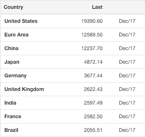Open the United States country link
This screenshot has height=137, width=145.
coord(21,21)
